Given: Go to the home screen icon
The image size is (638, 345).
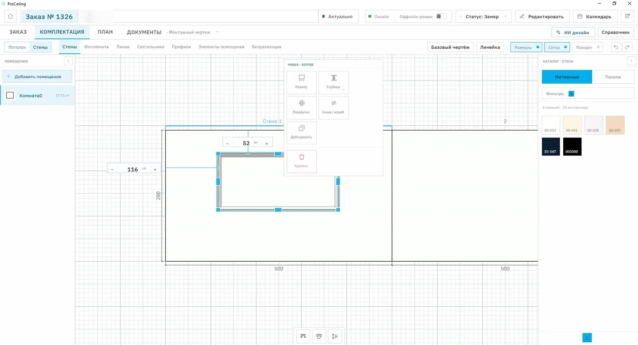Looking at the screenshot, I should coord(10,16).
